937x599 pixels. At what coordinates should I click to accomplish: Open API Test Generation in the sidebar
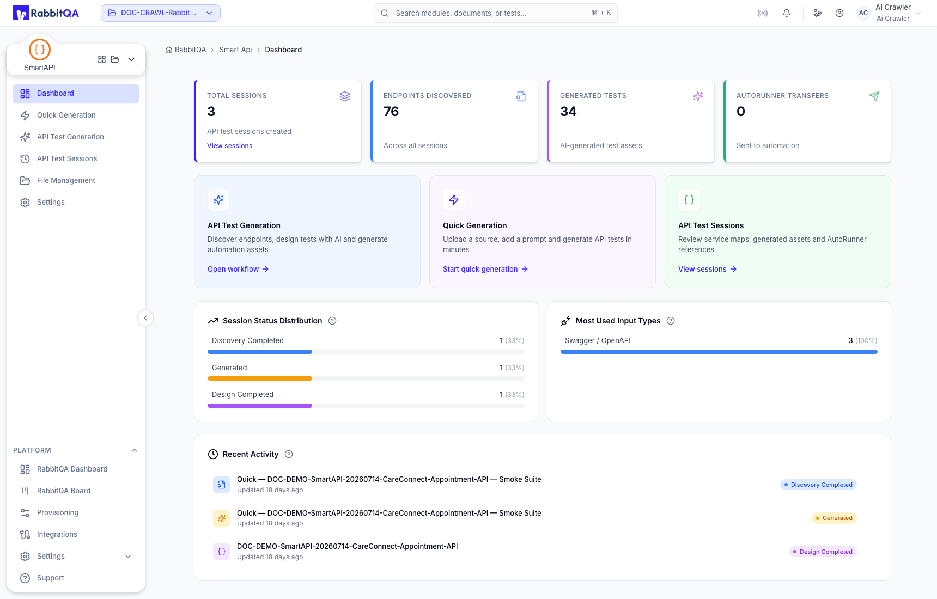pos(76,137)
